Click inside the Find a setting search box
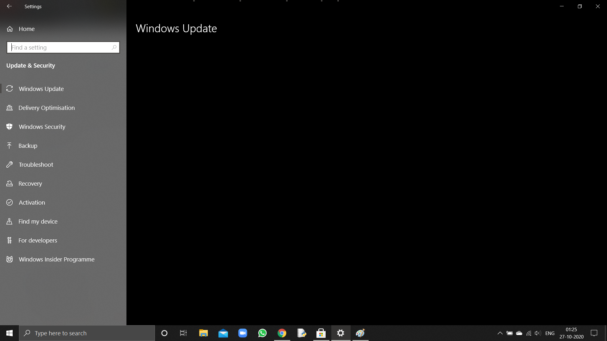This screenshot has height=341, width=607. click(63, 47)
